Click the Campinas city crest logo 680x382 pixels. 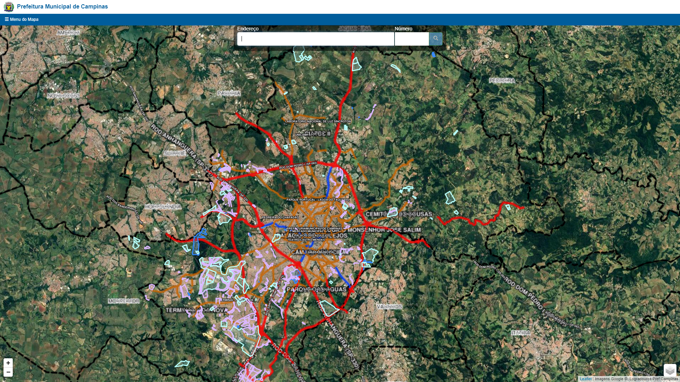coord(8,7)
